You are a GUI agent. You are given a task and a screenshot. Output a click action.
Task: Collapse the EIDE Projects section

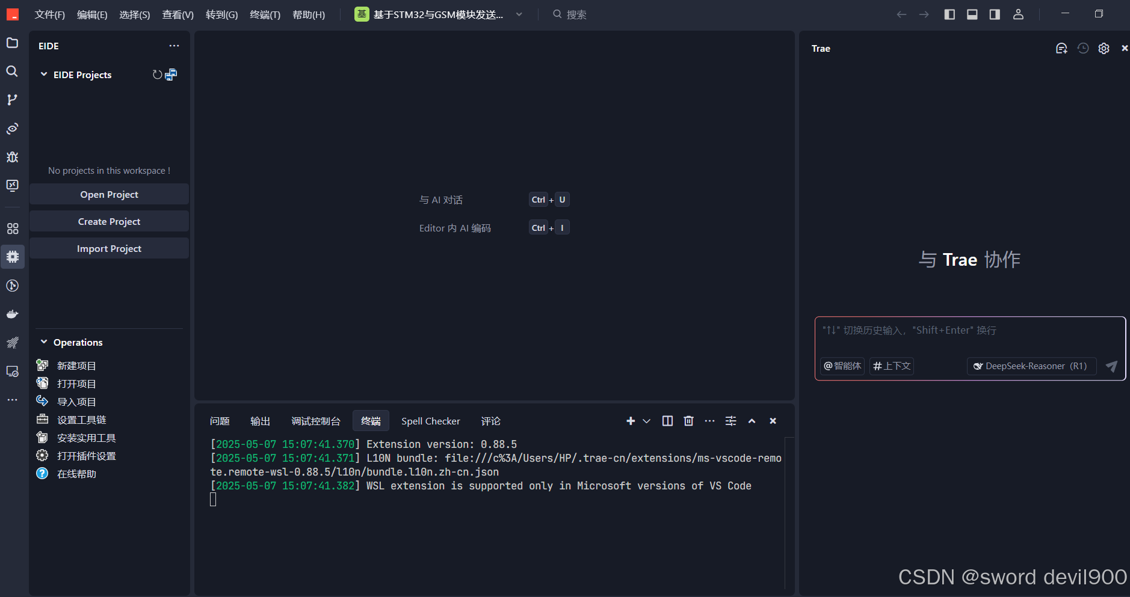click(x=44, y=75)
